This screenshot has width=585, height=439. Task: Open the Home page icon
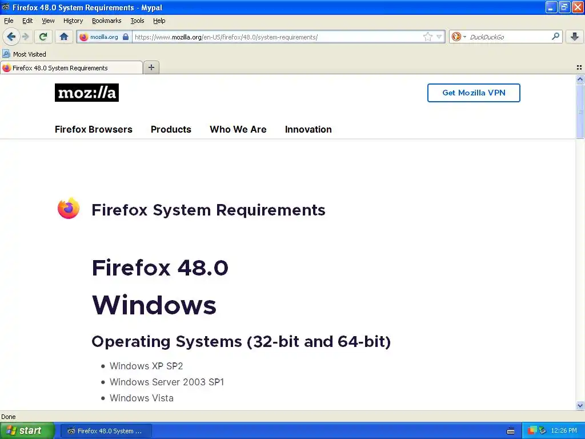(x=64, y=37)
